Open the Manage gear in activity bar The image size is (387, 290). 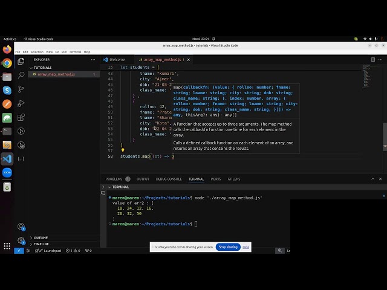coord(21,240)
